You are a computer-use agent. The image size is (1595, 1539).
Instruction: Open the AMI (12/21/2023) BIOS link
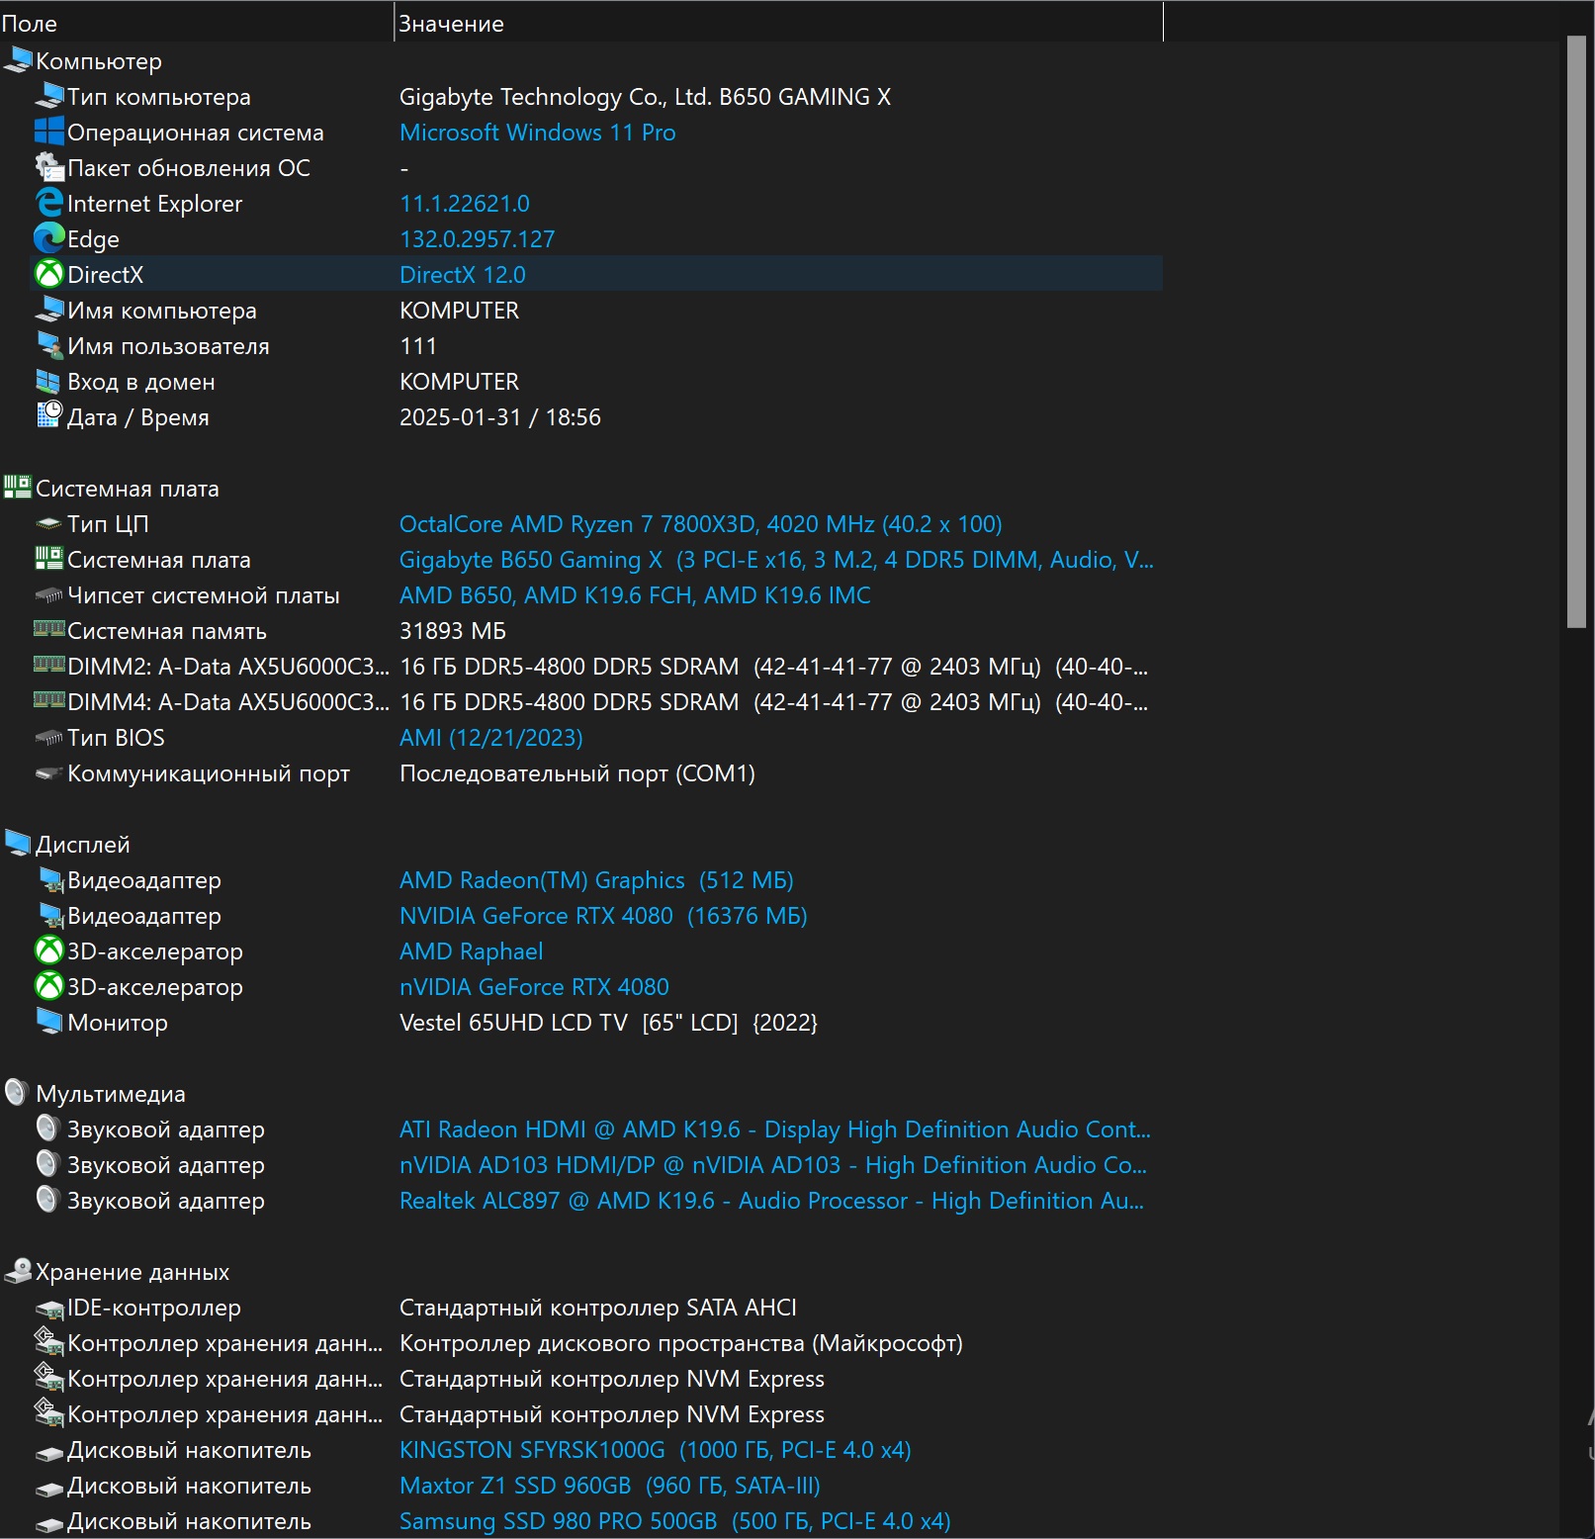491,738
